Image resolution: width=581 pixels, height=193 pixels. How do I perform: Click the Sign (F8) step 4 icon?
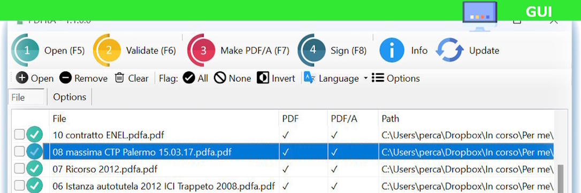[311, 50]
